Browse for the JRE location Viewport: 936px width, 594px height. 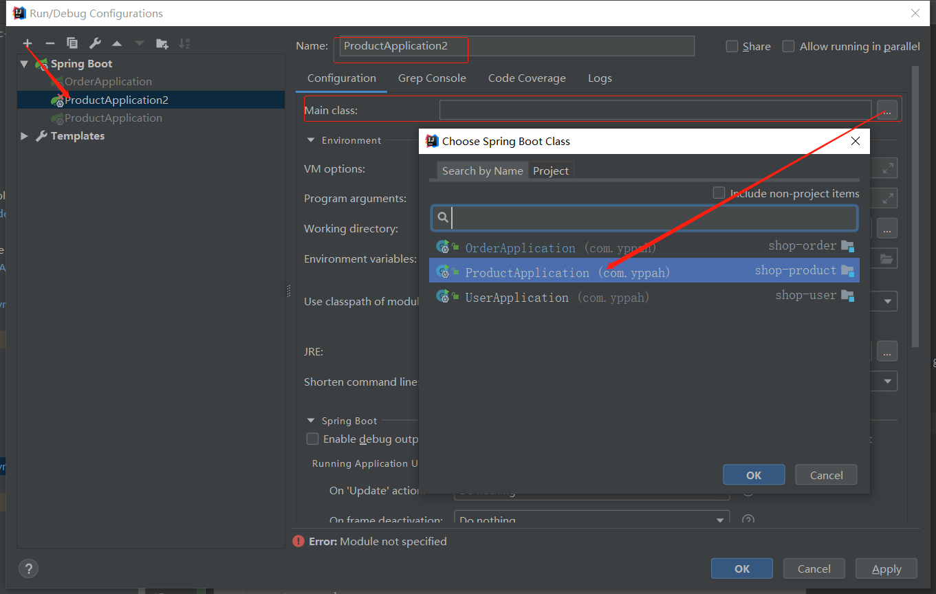(x=887, y=351)
